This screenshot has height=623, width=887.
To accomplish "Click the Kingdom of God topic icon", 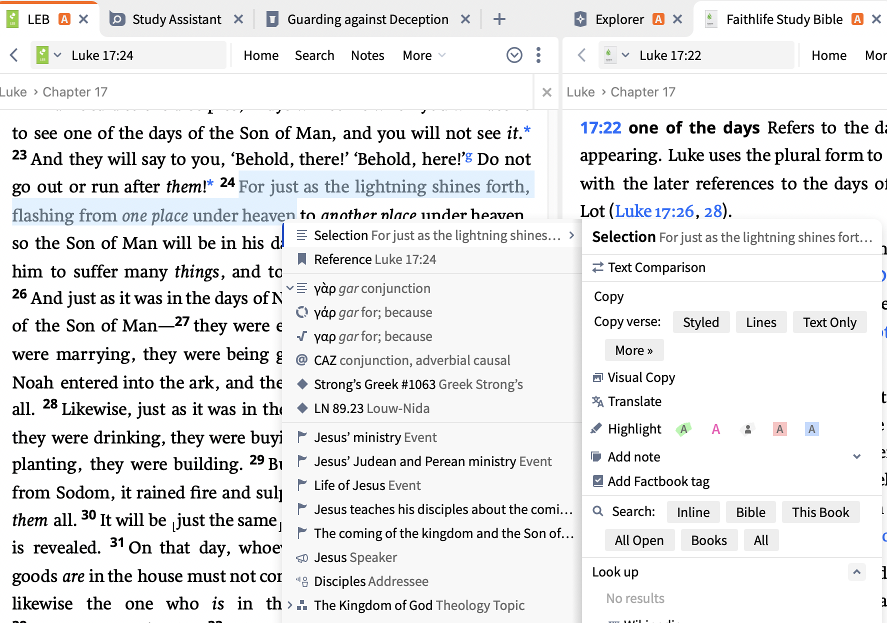I will [x=301, y=605].
